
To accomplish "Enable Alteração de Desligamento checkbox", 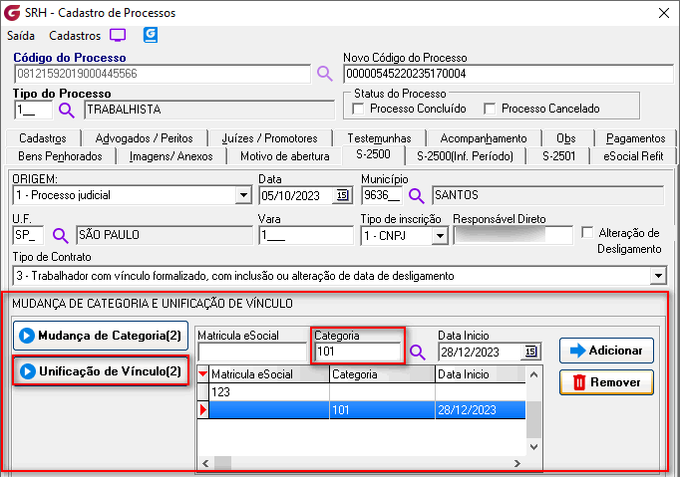I will (587, 233).
